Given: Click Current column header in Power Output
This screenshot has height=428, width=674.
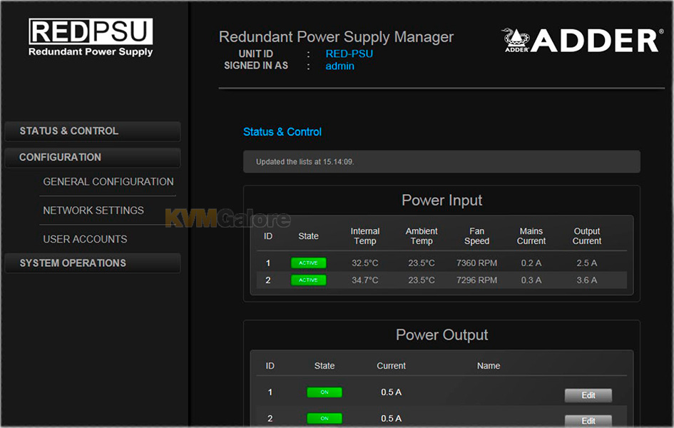Looking at the screenshot, I should [391, 366].
